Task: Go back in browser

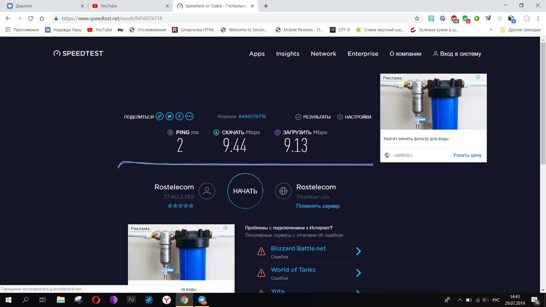Action: (8, 18)
